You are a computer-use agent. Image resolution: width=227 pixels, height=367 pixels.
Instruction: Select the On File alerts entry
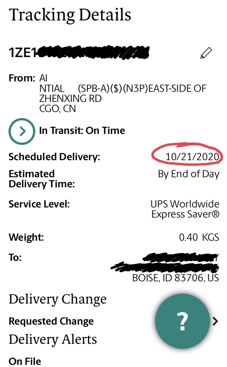coord(25,361)
